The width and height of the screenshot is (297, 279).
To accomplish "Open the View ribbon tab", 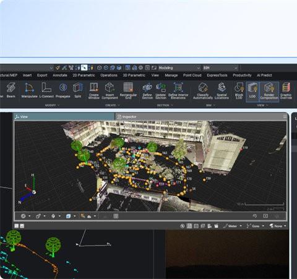I will click(x=155, y=75).
